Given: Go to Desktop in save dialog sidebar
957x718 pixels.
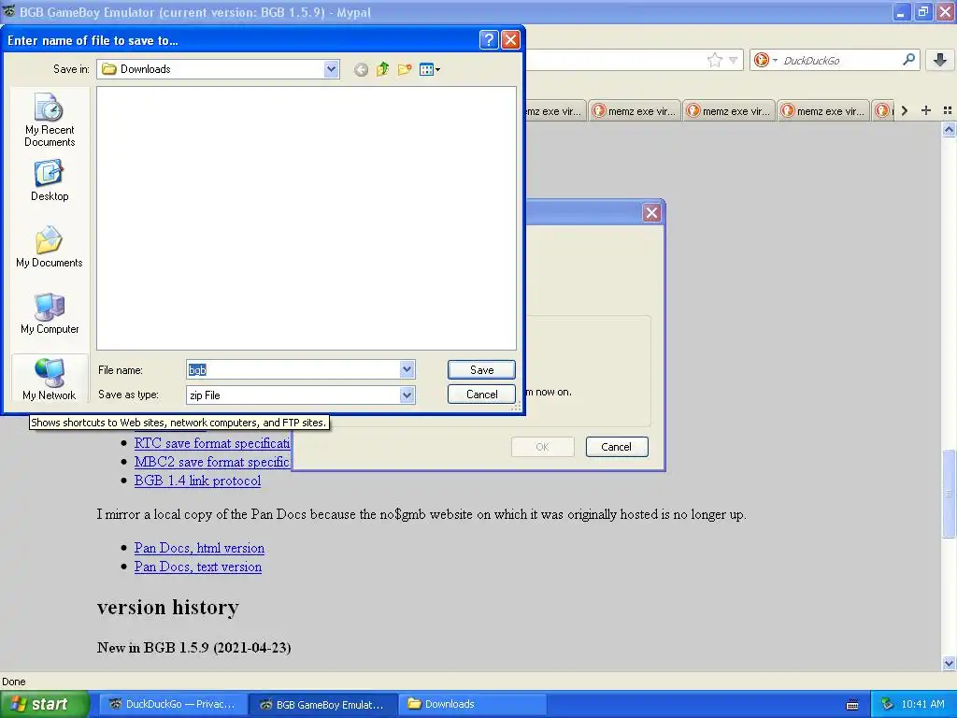Looking at the screenshot, I should coord(50,180).
